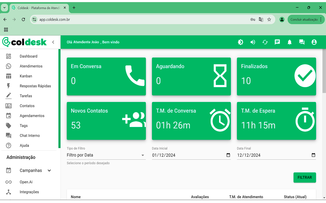Viewport: 326px width, 203px height.
Task: Open calendar picker for Data Inicial
Action: (228, 155)
